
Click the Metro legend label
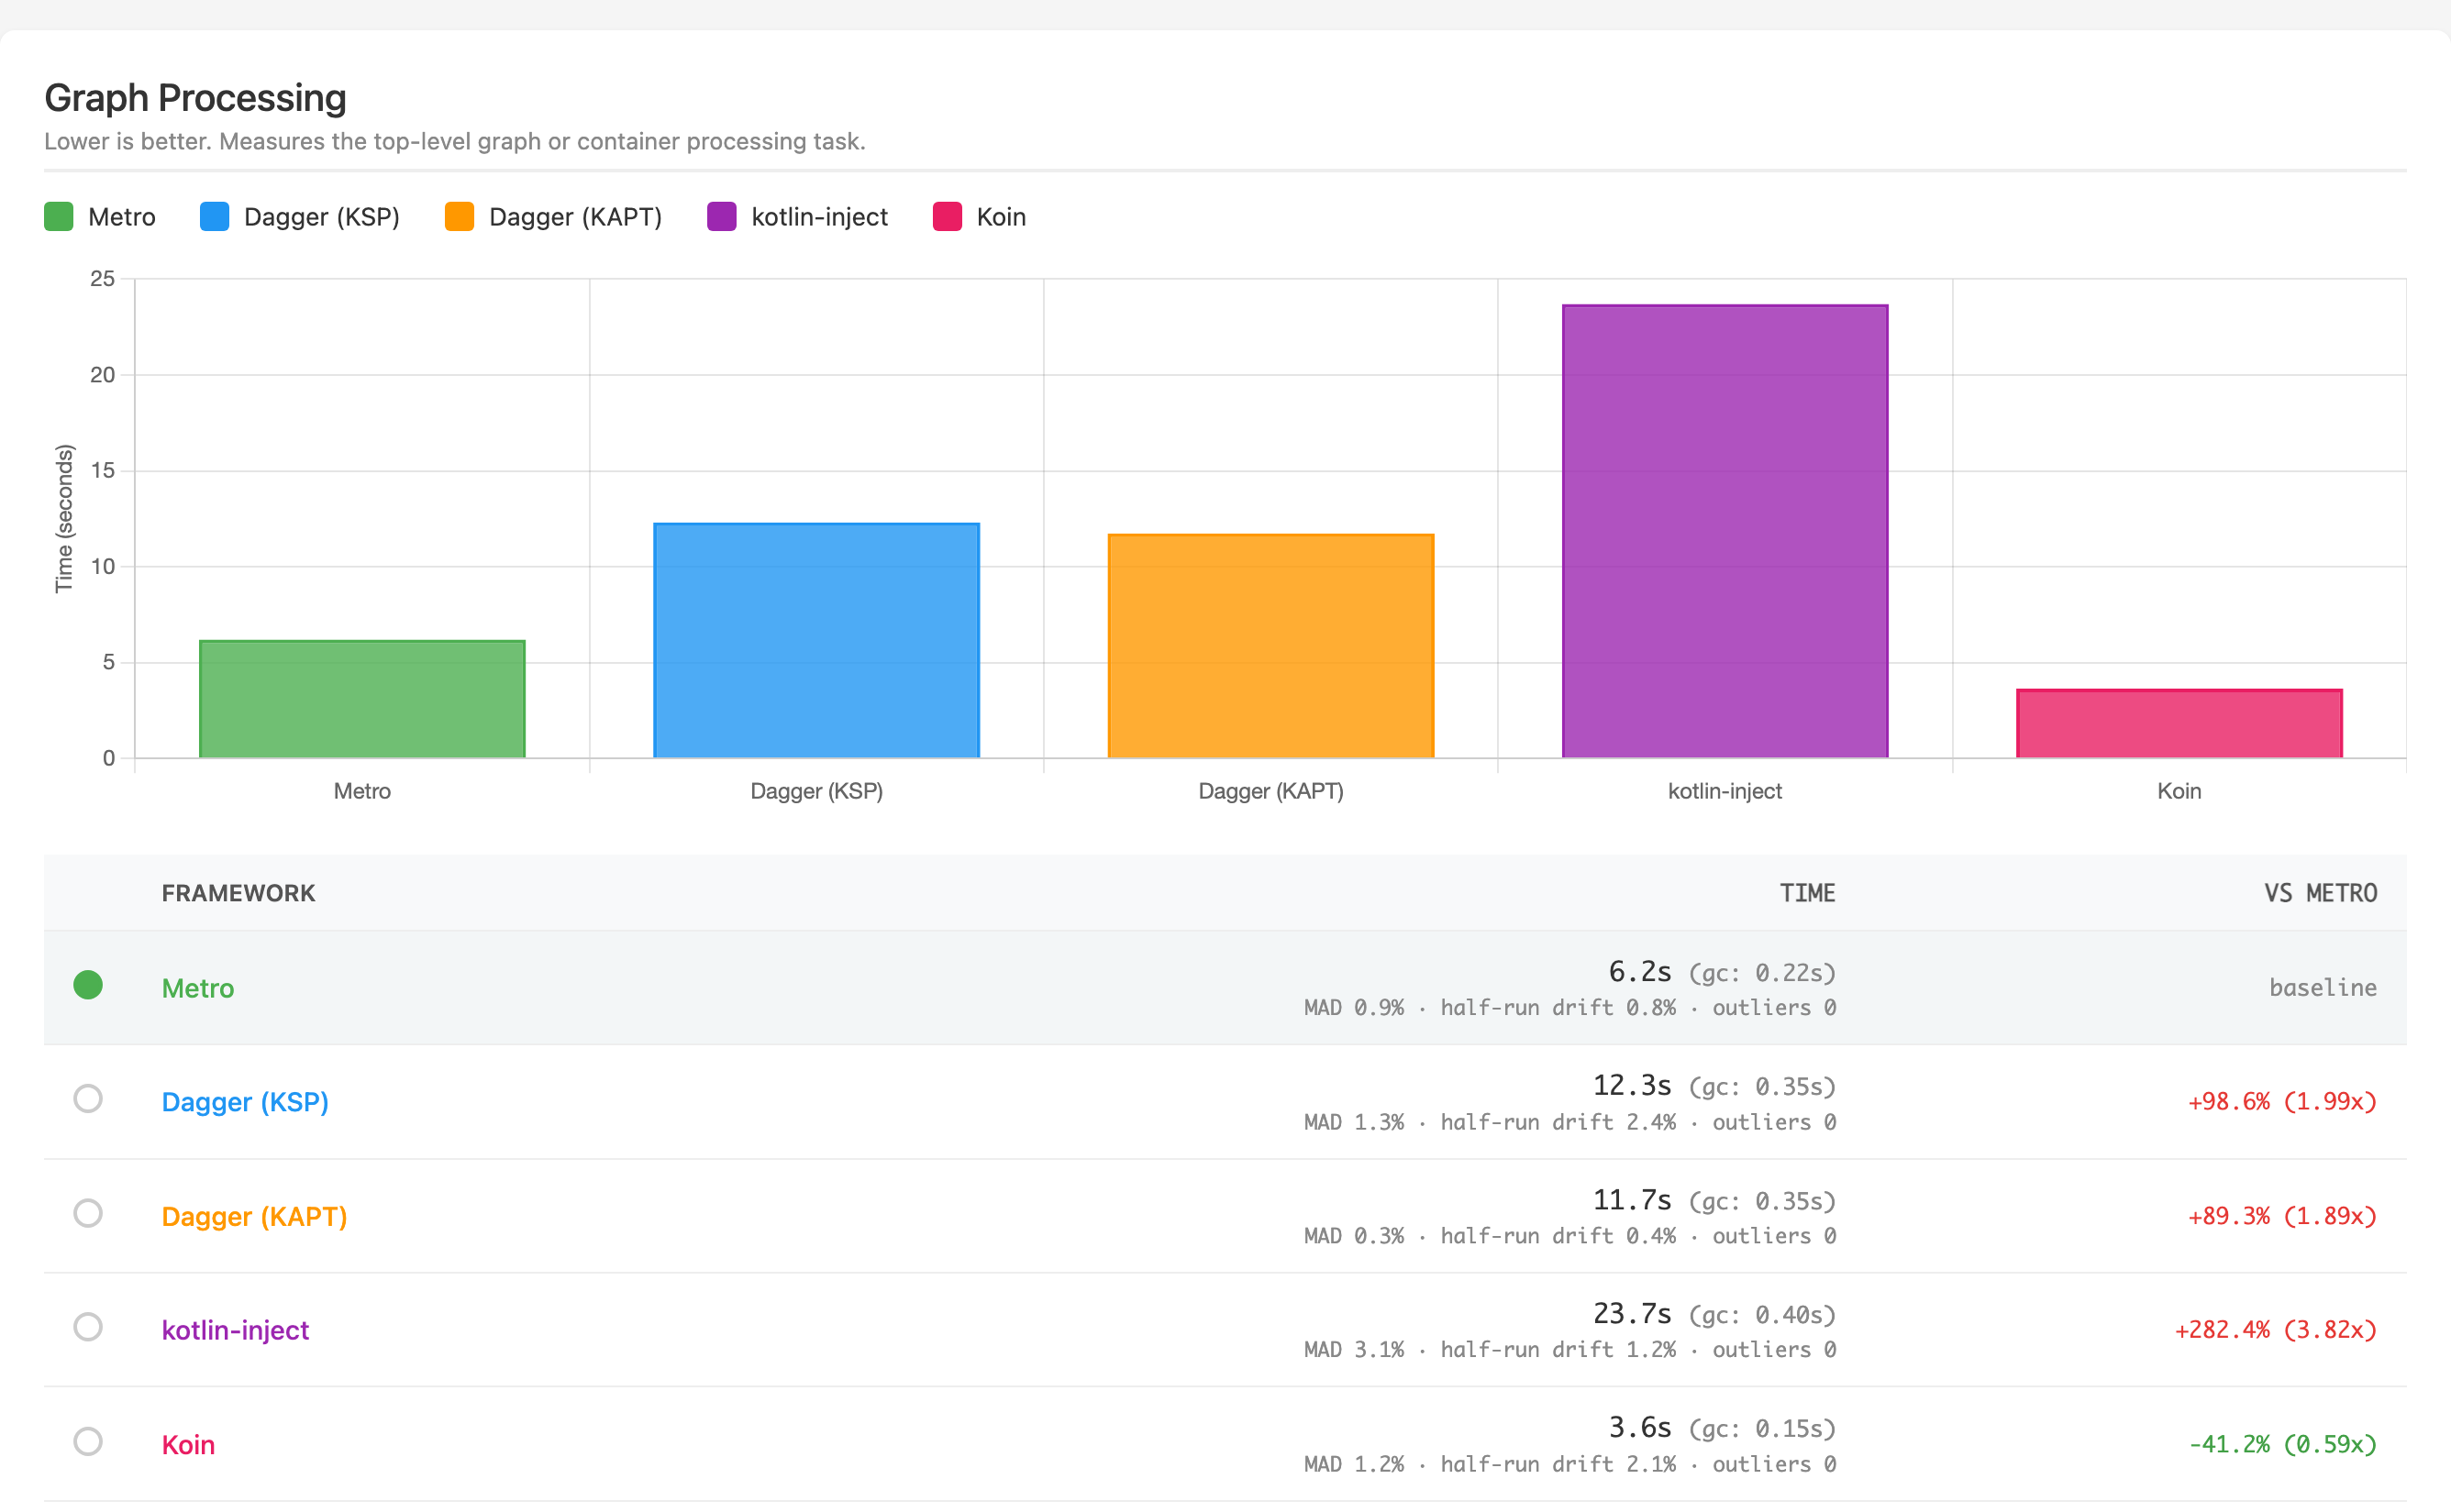[122, 217]
